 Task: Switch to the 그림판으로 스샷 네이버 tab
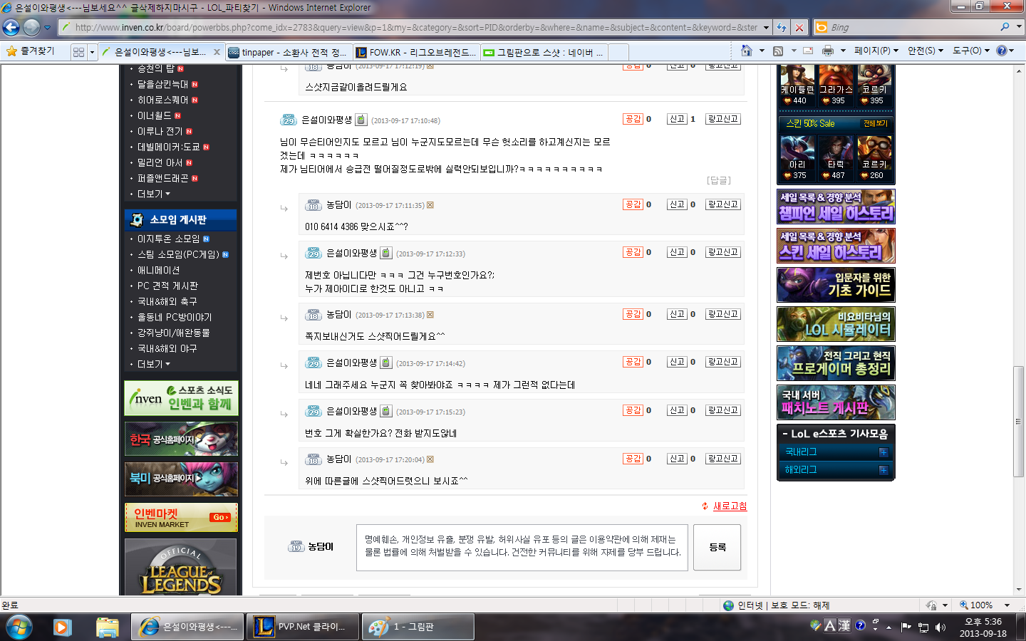click(543, 52)
